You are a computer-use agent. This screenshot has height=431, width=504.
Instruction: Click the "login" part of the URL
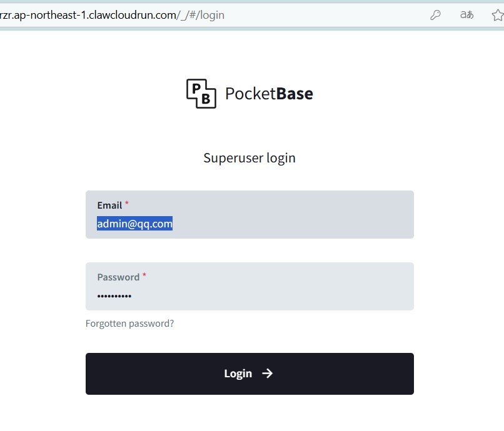[x=213, y=15]
